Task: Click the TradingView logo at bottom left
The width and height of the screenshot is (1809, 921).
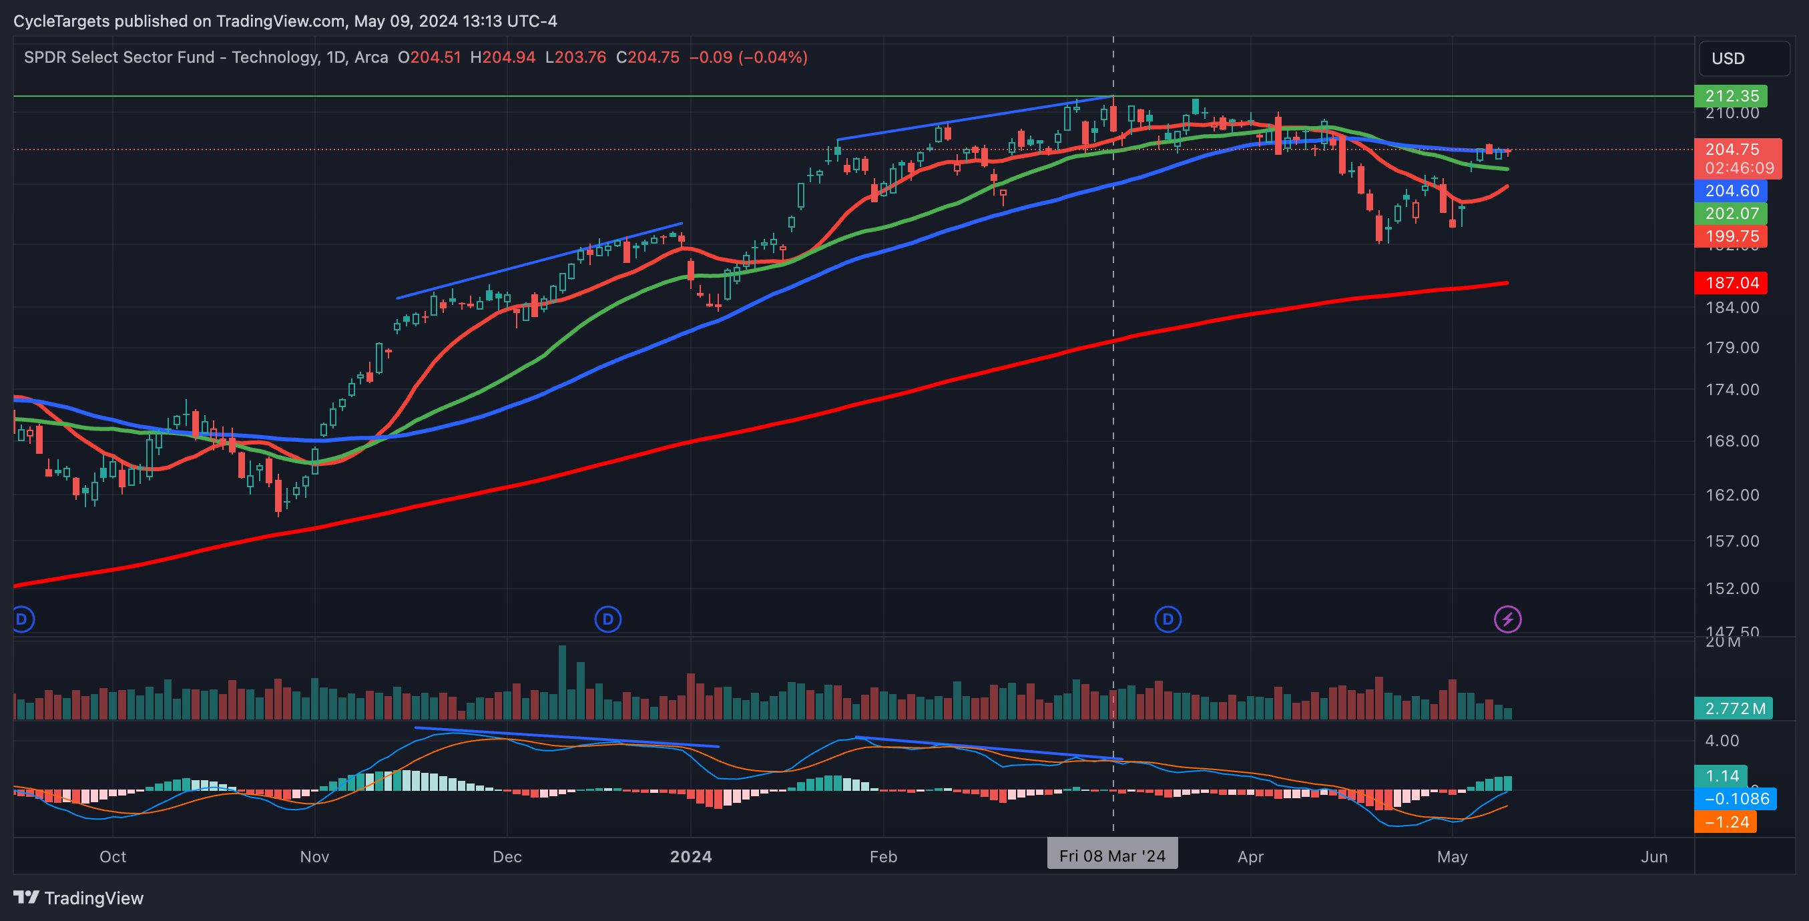Action: tap(79, 898)
